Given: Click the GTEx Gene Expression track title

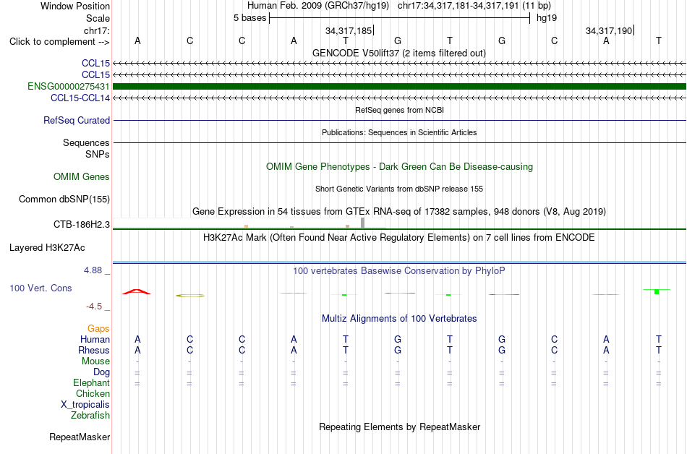Looking at the screenshot, I should click(399, 212).
